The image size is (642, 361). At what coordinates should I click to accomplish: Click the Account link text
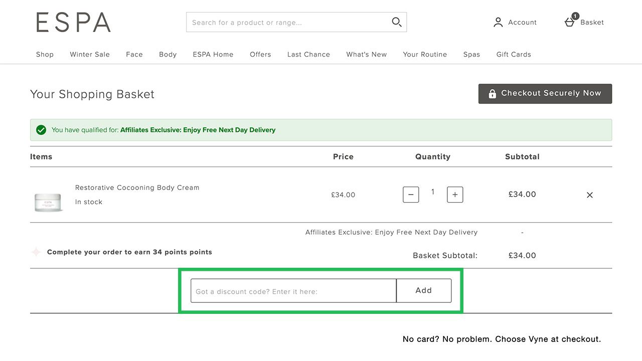pyautogui.click(x=522, y=23)
